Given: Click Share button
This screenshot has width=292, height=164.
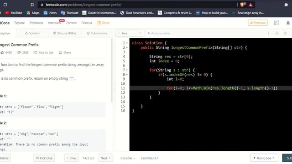Looking at the screenshot, I should [x=65, y=53].
